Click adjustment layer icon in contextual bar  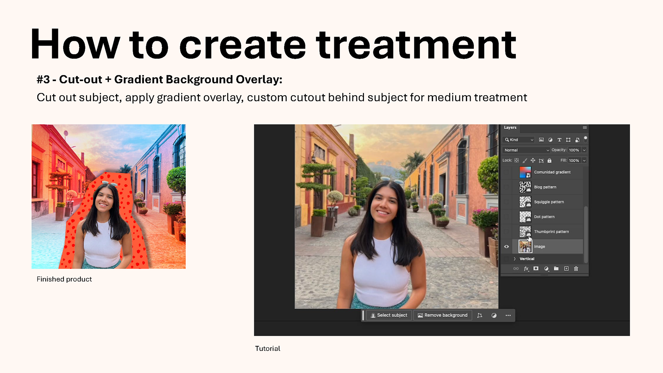point(494,315)
